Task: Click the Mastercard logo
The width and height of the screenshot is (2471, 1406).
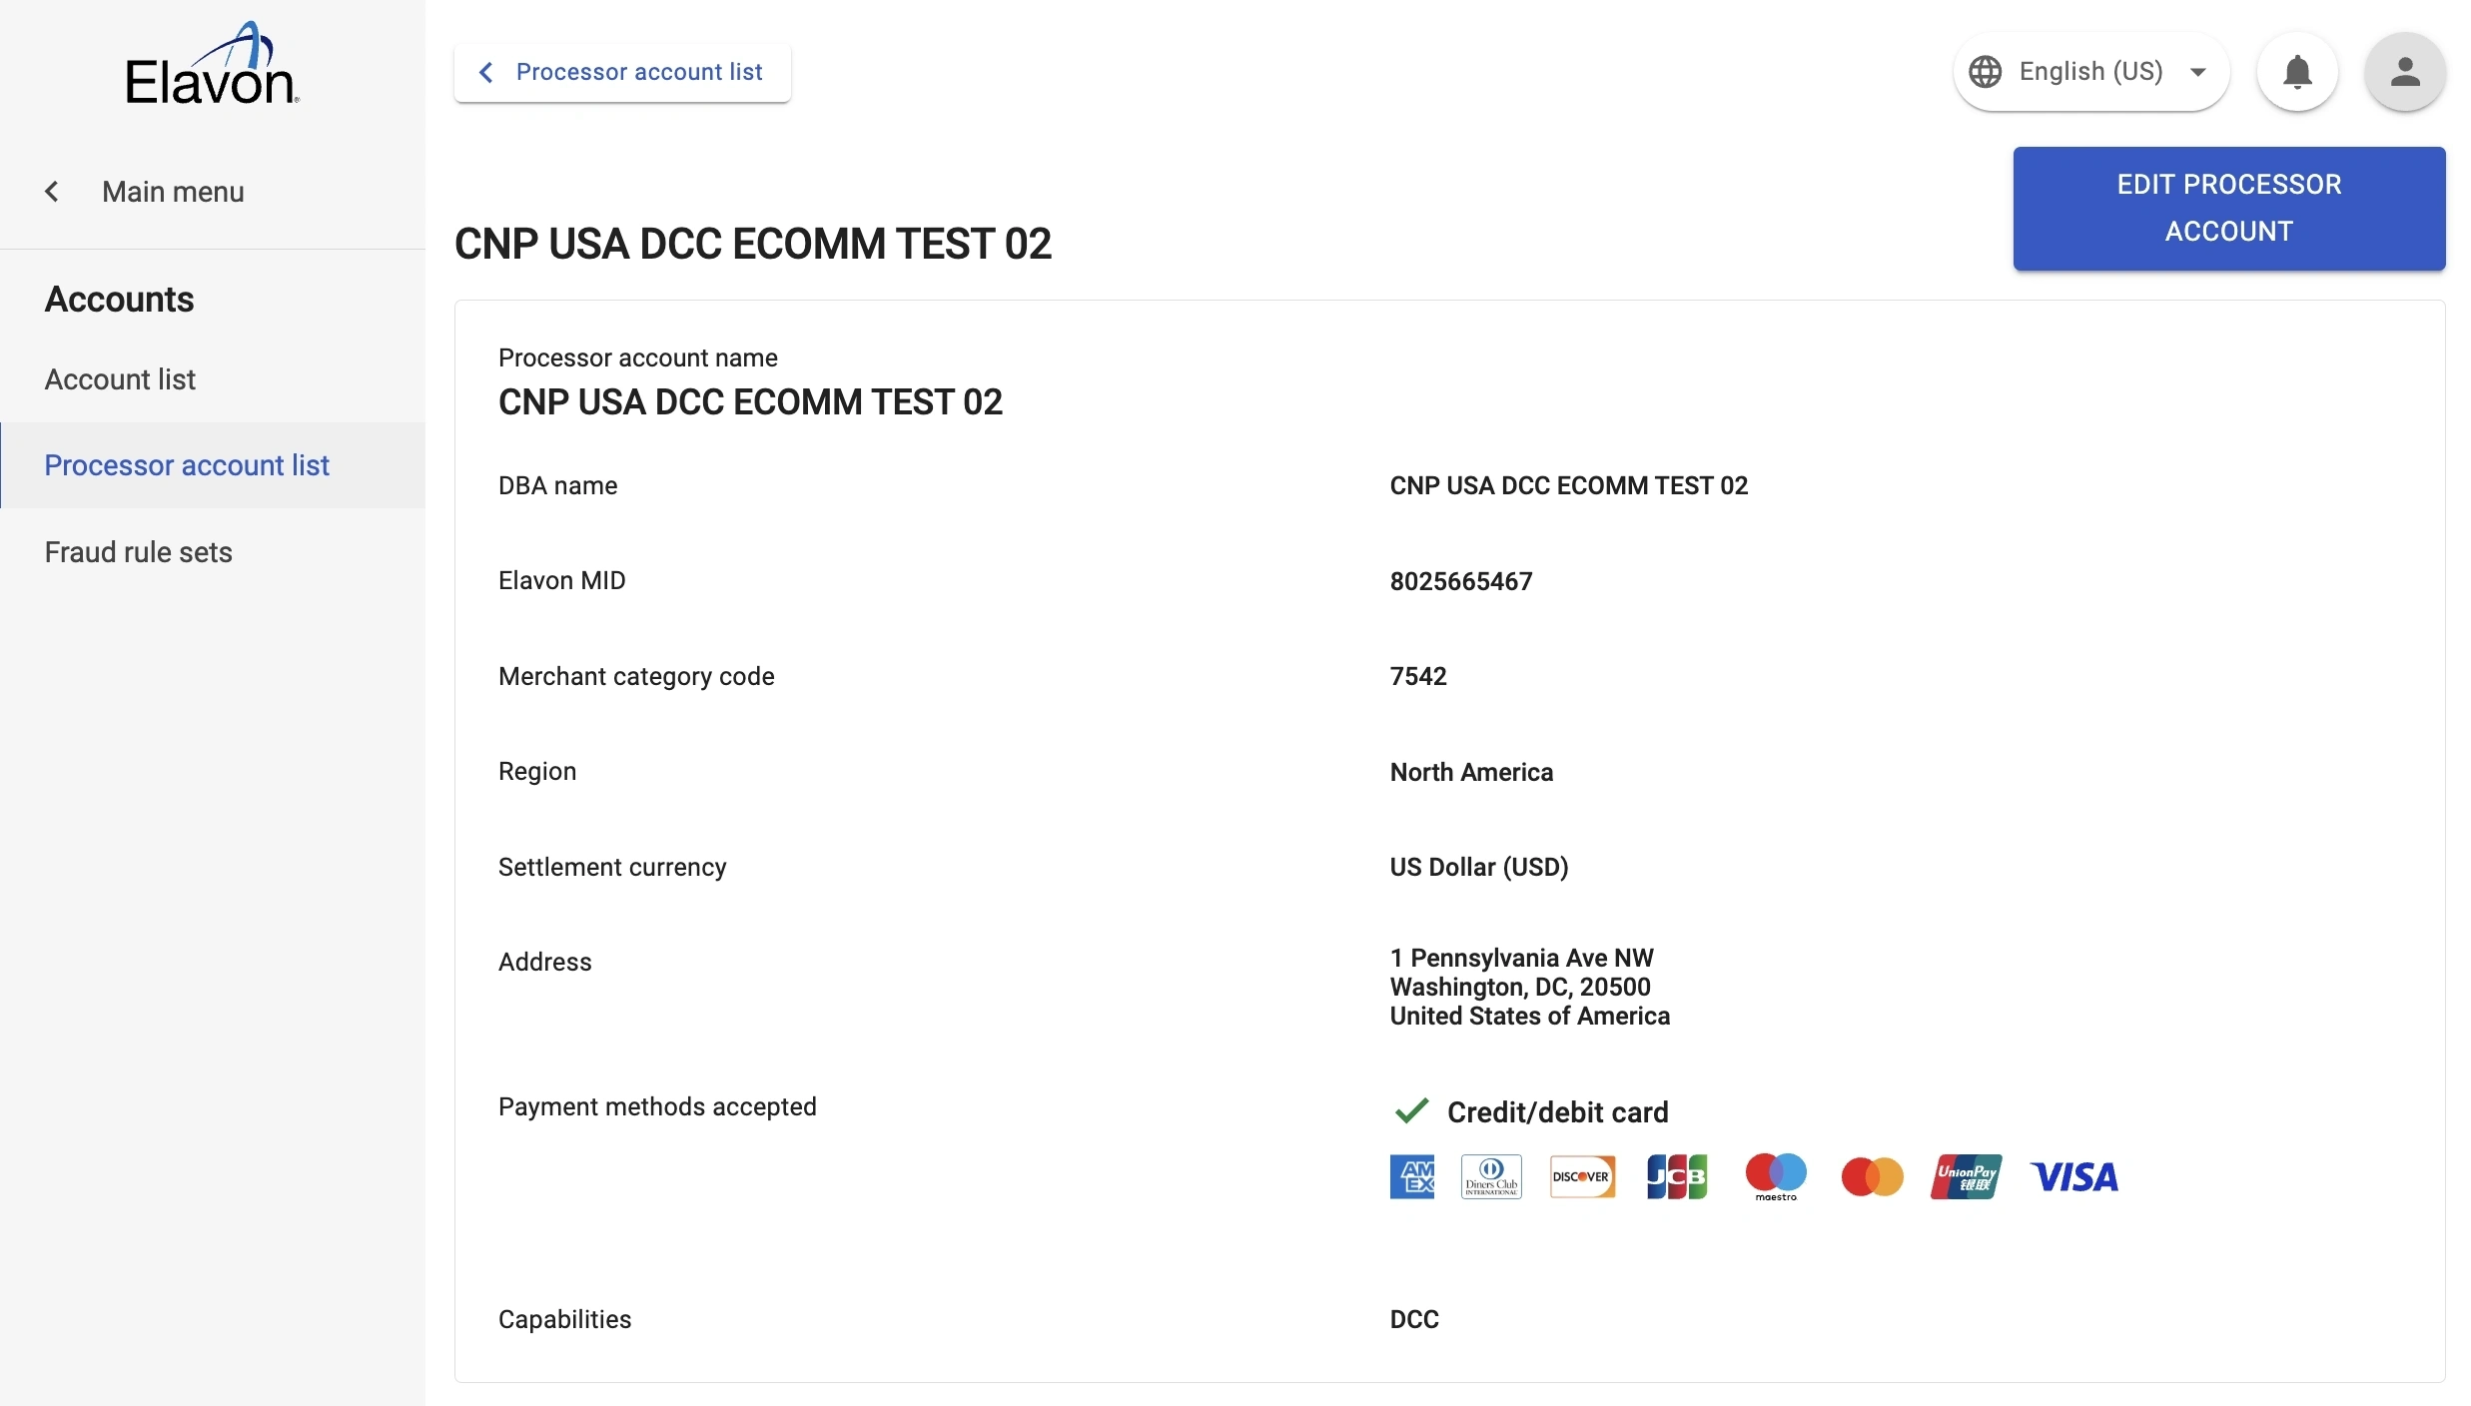Action: point(1872,1177)
